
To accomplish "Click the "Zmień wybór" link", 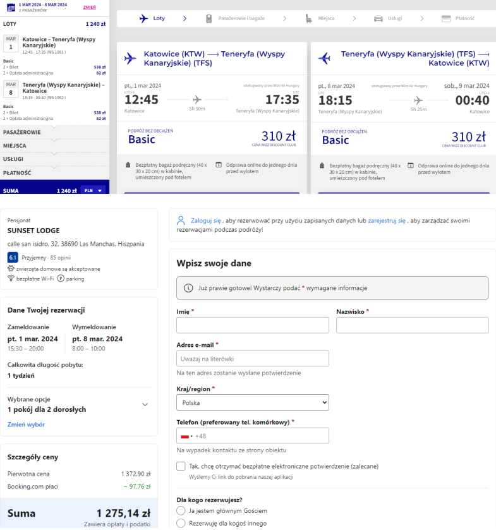I will 26,425.
